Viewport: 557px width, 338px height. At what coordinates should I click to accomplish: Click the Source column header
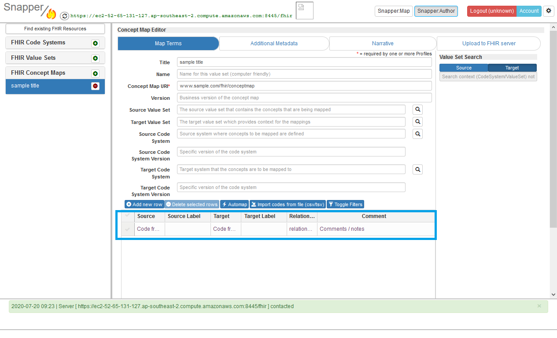click(150, 216)
